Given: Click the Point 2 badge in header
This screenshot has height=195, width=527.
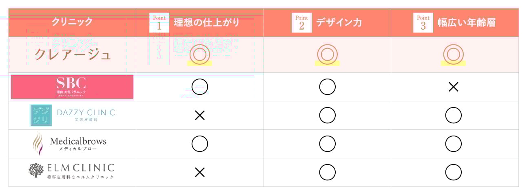Looking at the screenshot, I should coord(302,22).
